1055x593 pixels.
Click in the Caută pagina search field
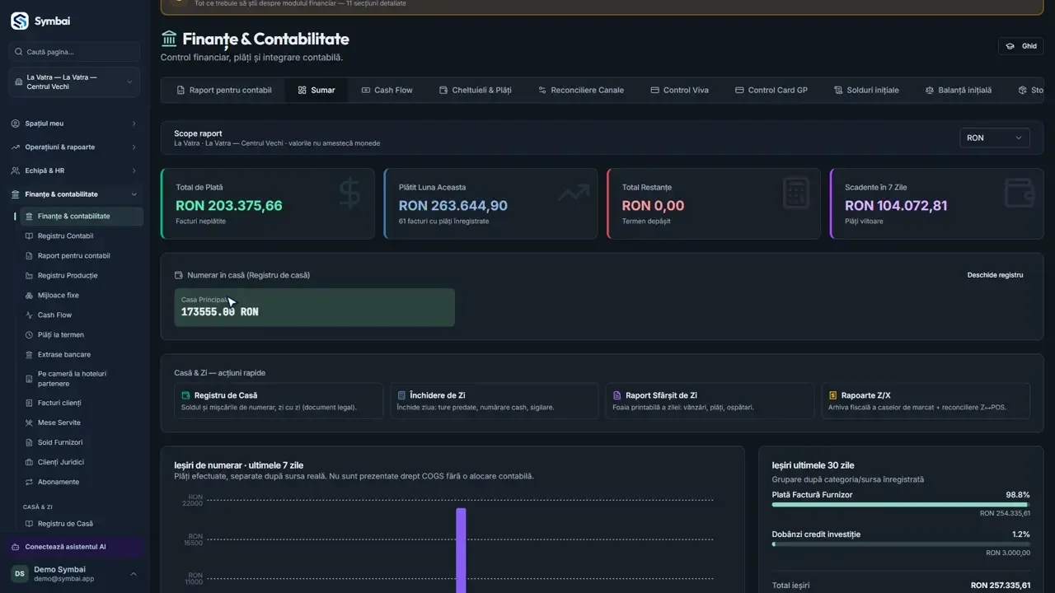[x=74, y=52]
